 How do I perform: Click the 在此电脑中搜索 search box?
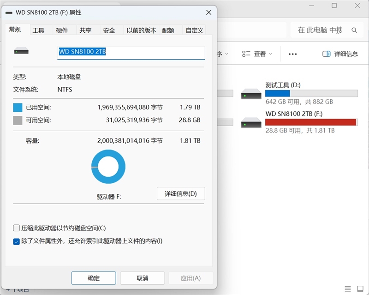click(326, 30)
